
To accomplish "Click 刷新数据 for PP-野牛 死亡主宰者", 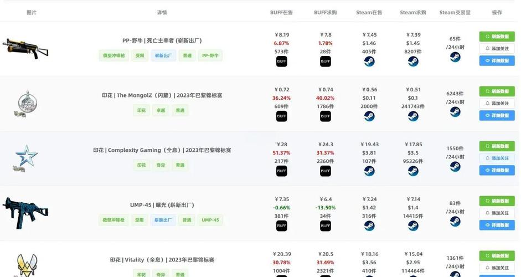I will (497, 37).
